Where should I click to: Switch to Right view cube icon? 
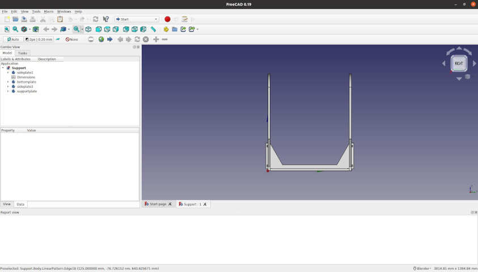(116, 29)
